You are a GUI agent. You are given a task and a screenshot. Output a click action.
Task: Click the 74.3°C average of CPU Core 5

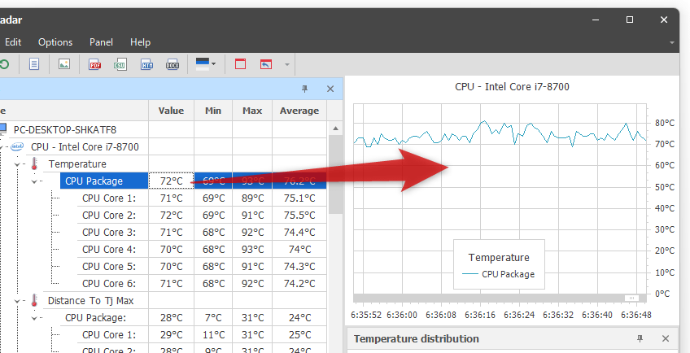299,266
